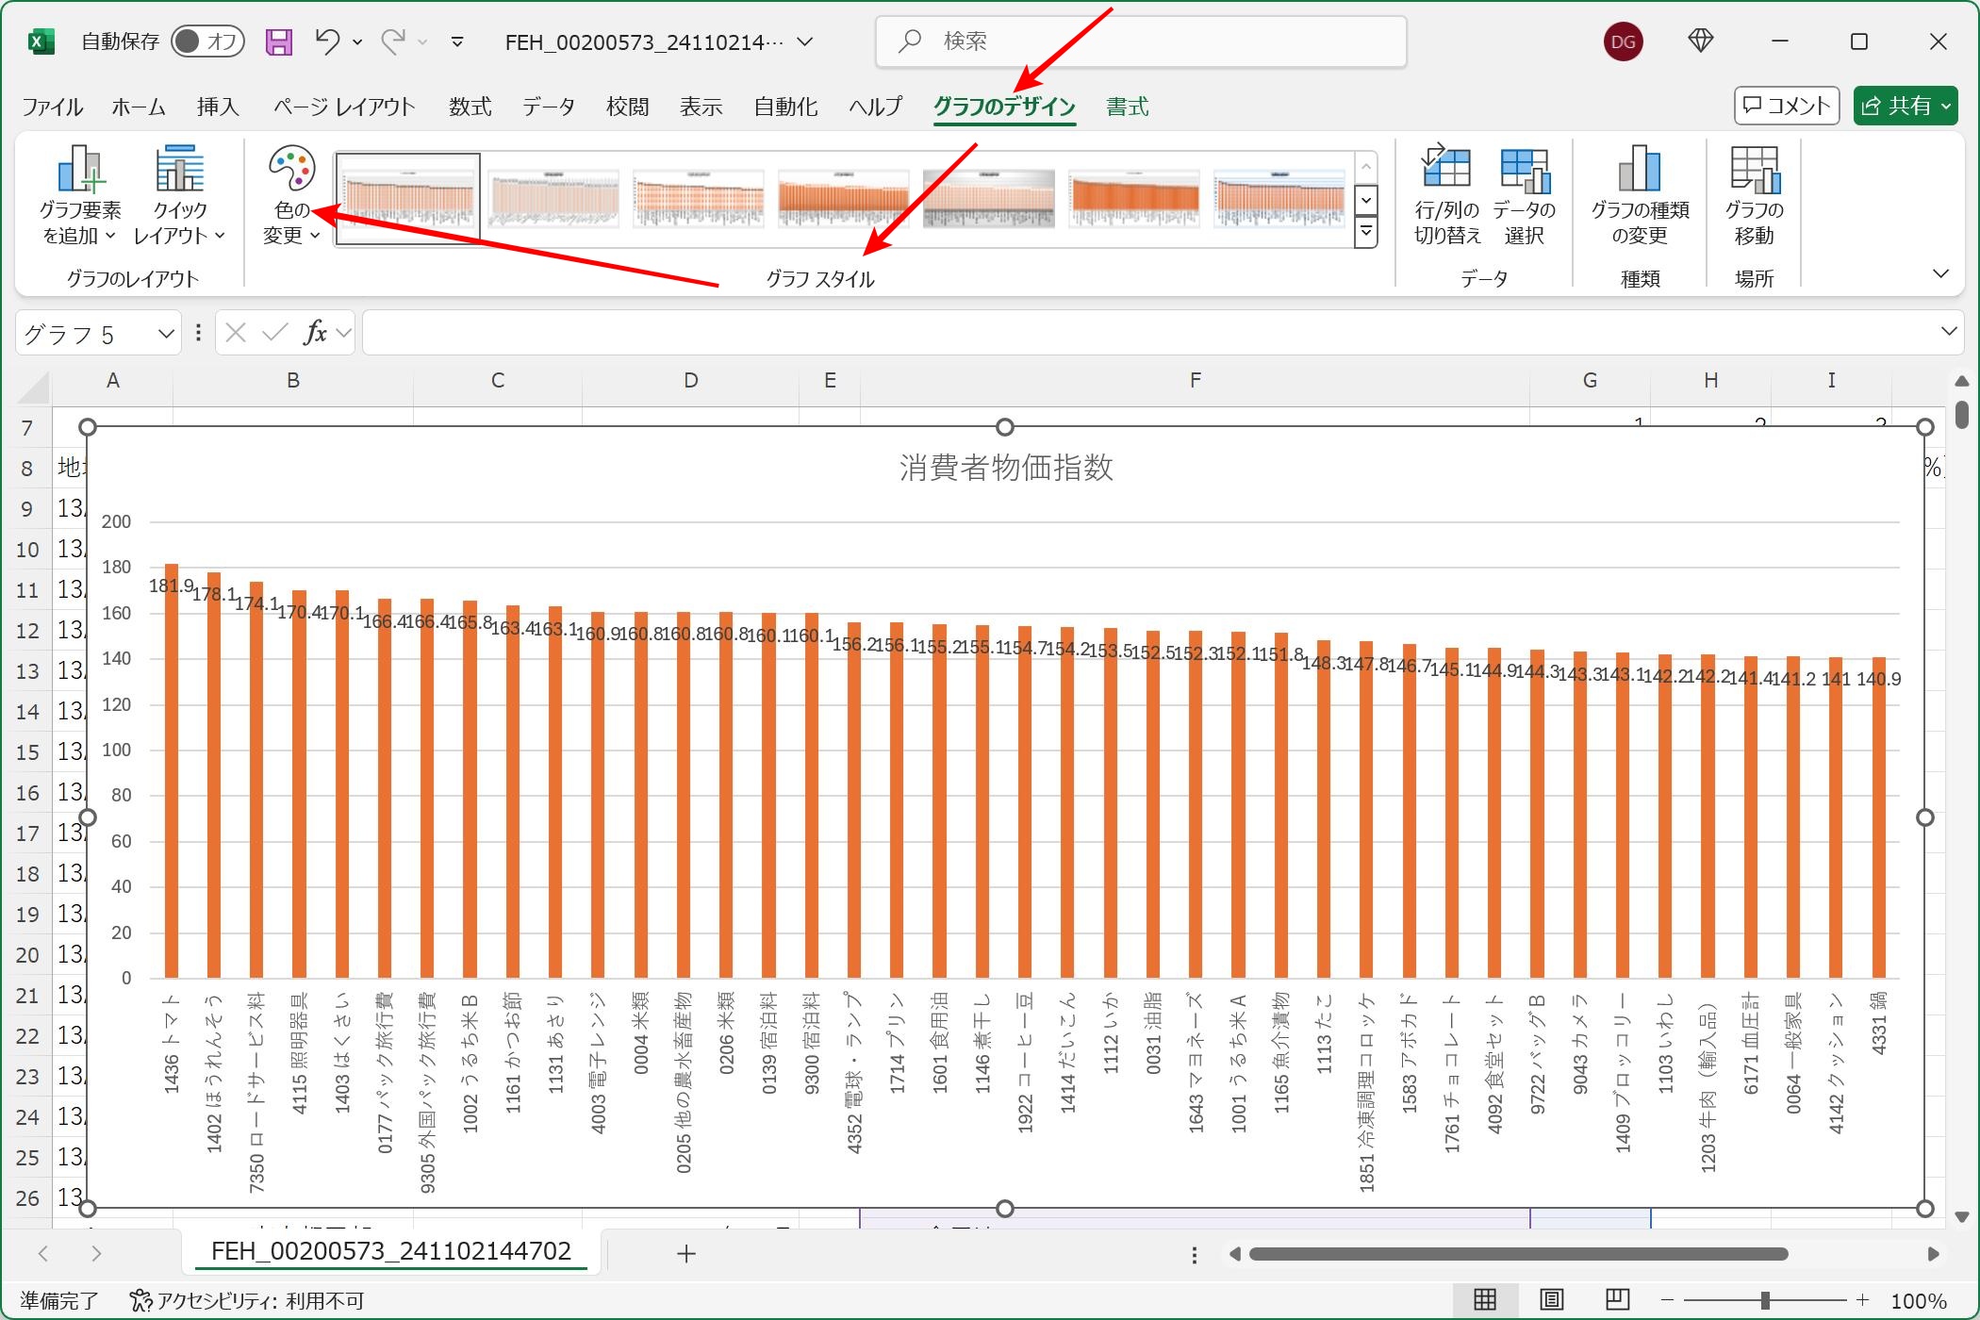Viewport: 1980px width, 1320px height.
Task: Select the FEH_00200573_241102144702 sheet tab
Action: (x=391, y=1251)
